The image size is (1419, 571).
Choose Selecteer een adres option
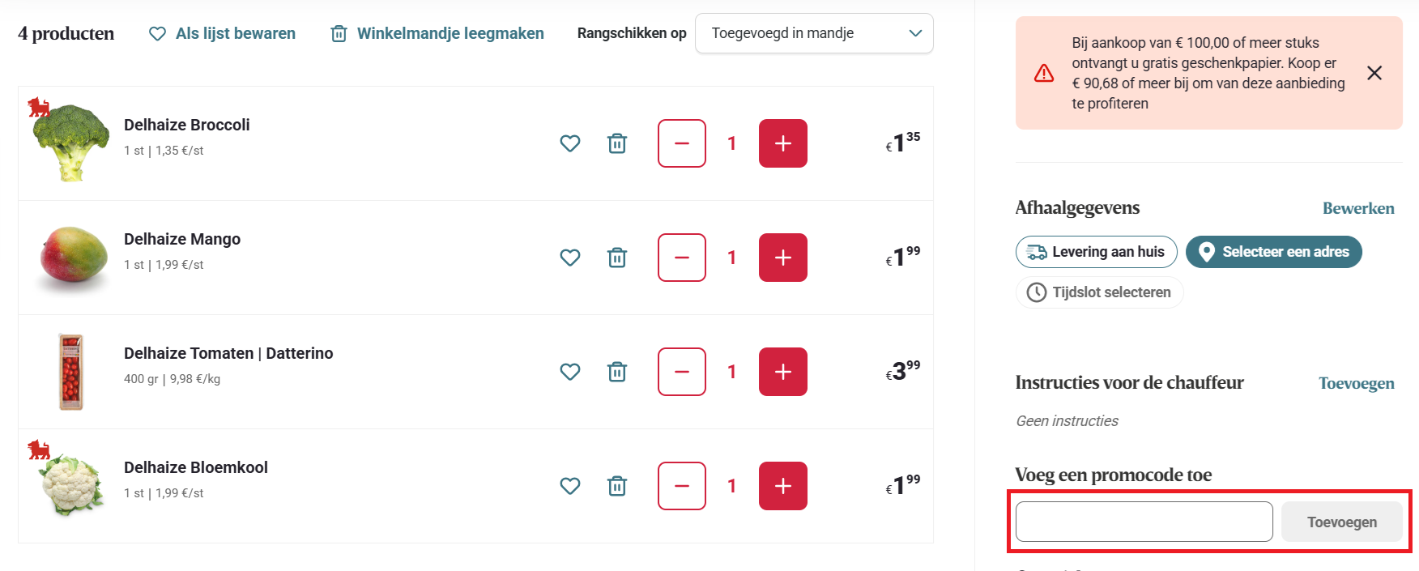(x=1273, y=252)
